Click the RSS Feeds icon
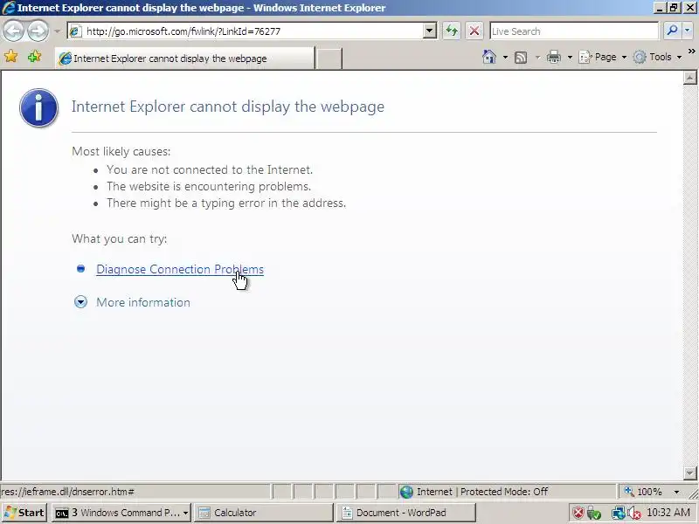The image size is (699, 524). pyautogui.click(x=521, y=57)
